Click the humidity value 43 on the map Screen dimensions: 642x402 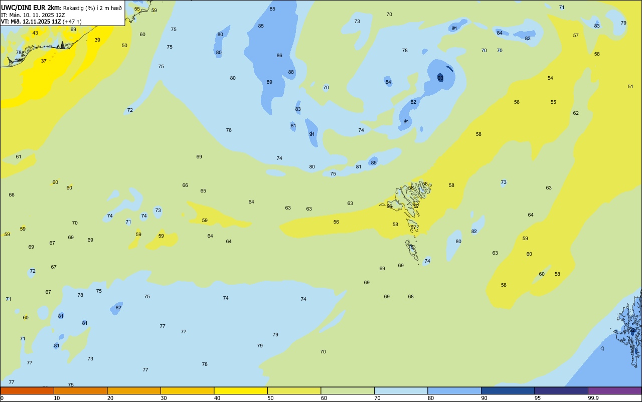(x=35, y=33)
